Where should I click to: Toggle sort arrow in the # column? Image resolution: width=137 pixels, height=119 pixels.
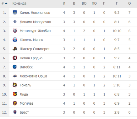[x=6, y=3]
